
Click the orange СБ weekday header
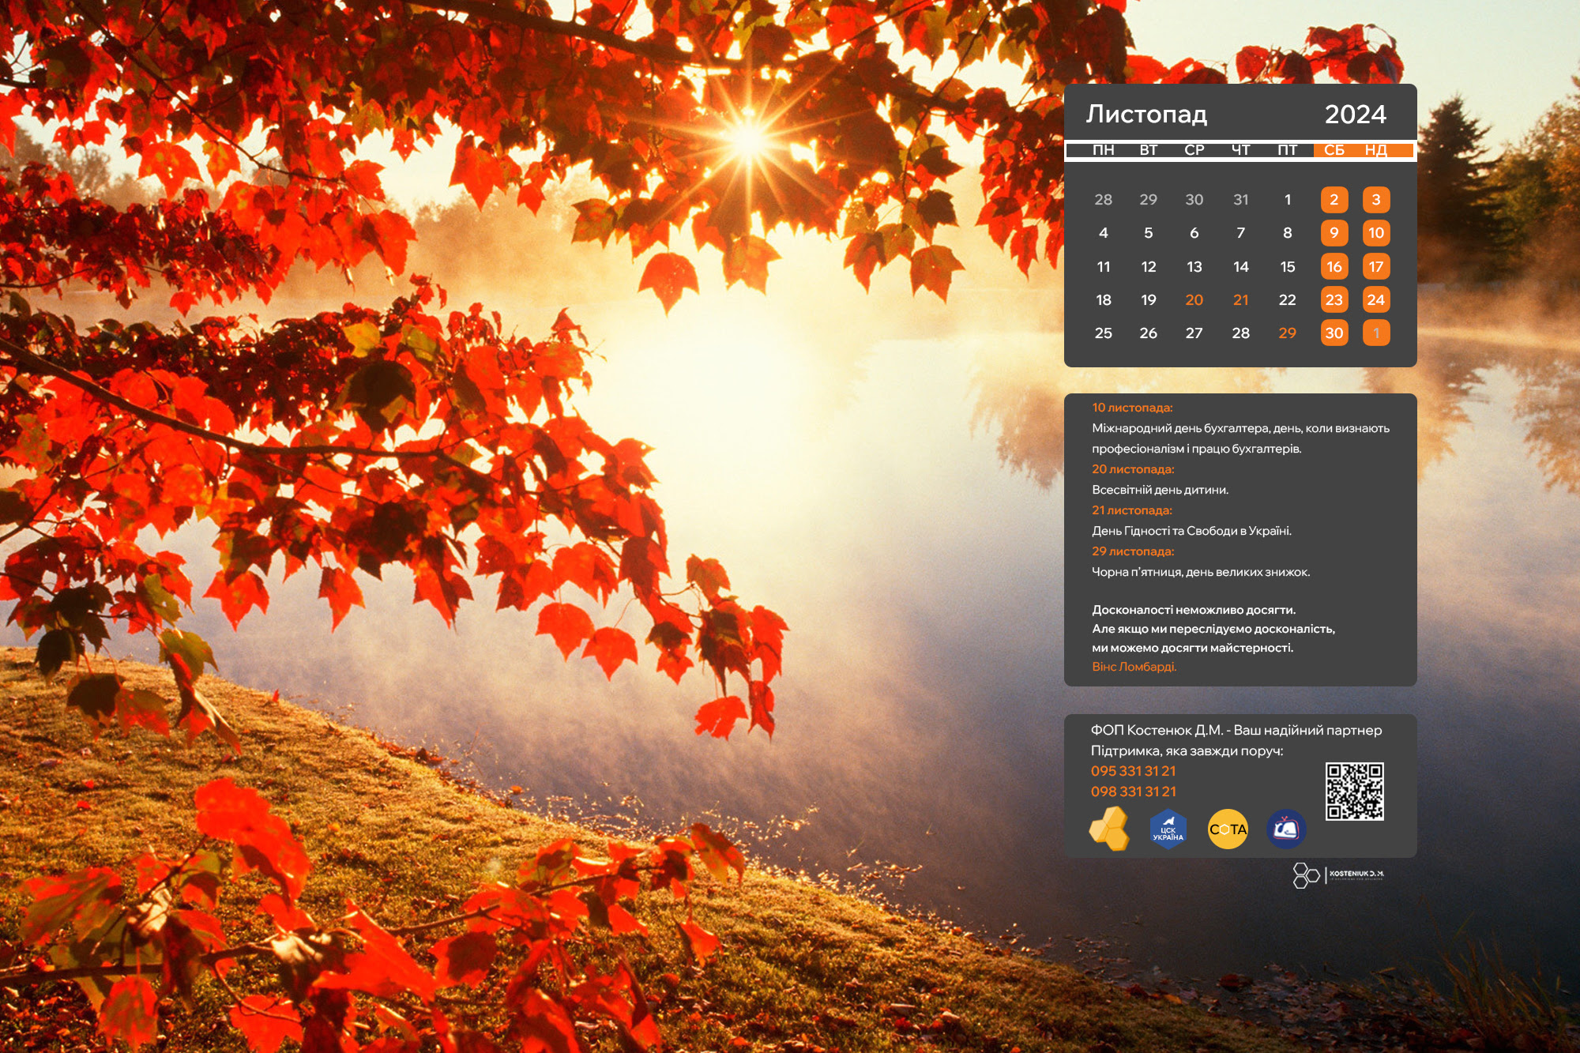click(x=1334, y=150)
